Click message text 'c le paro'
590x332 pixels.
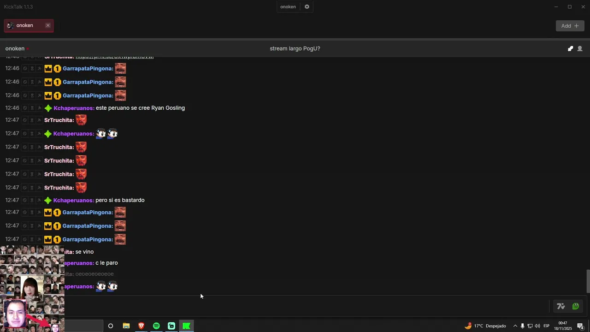[106, 263]
